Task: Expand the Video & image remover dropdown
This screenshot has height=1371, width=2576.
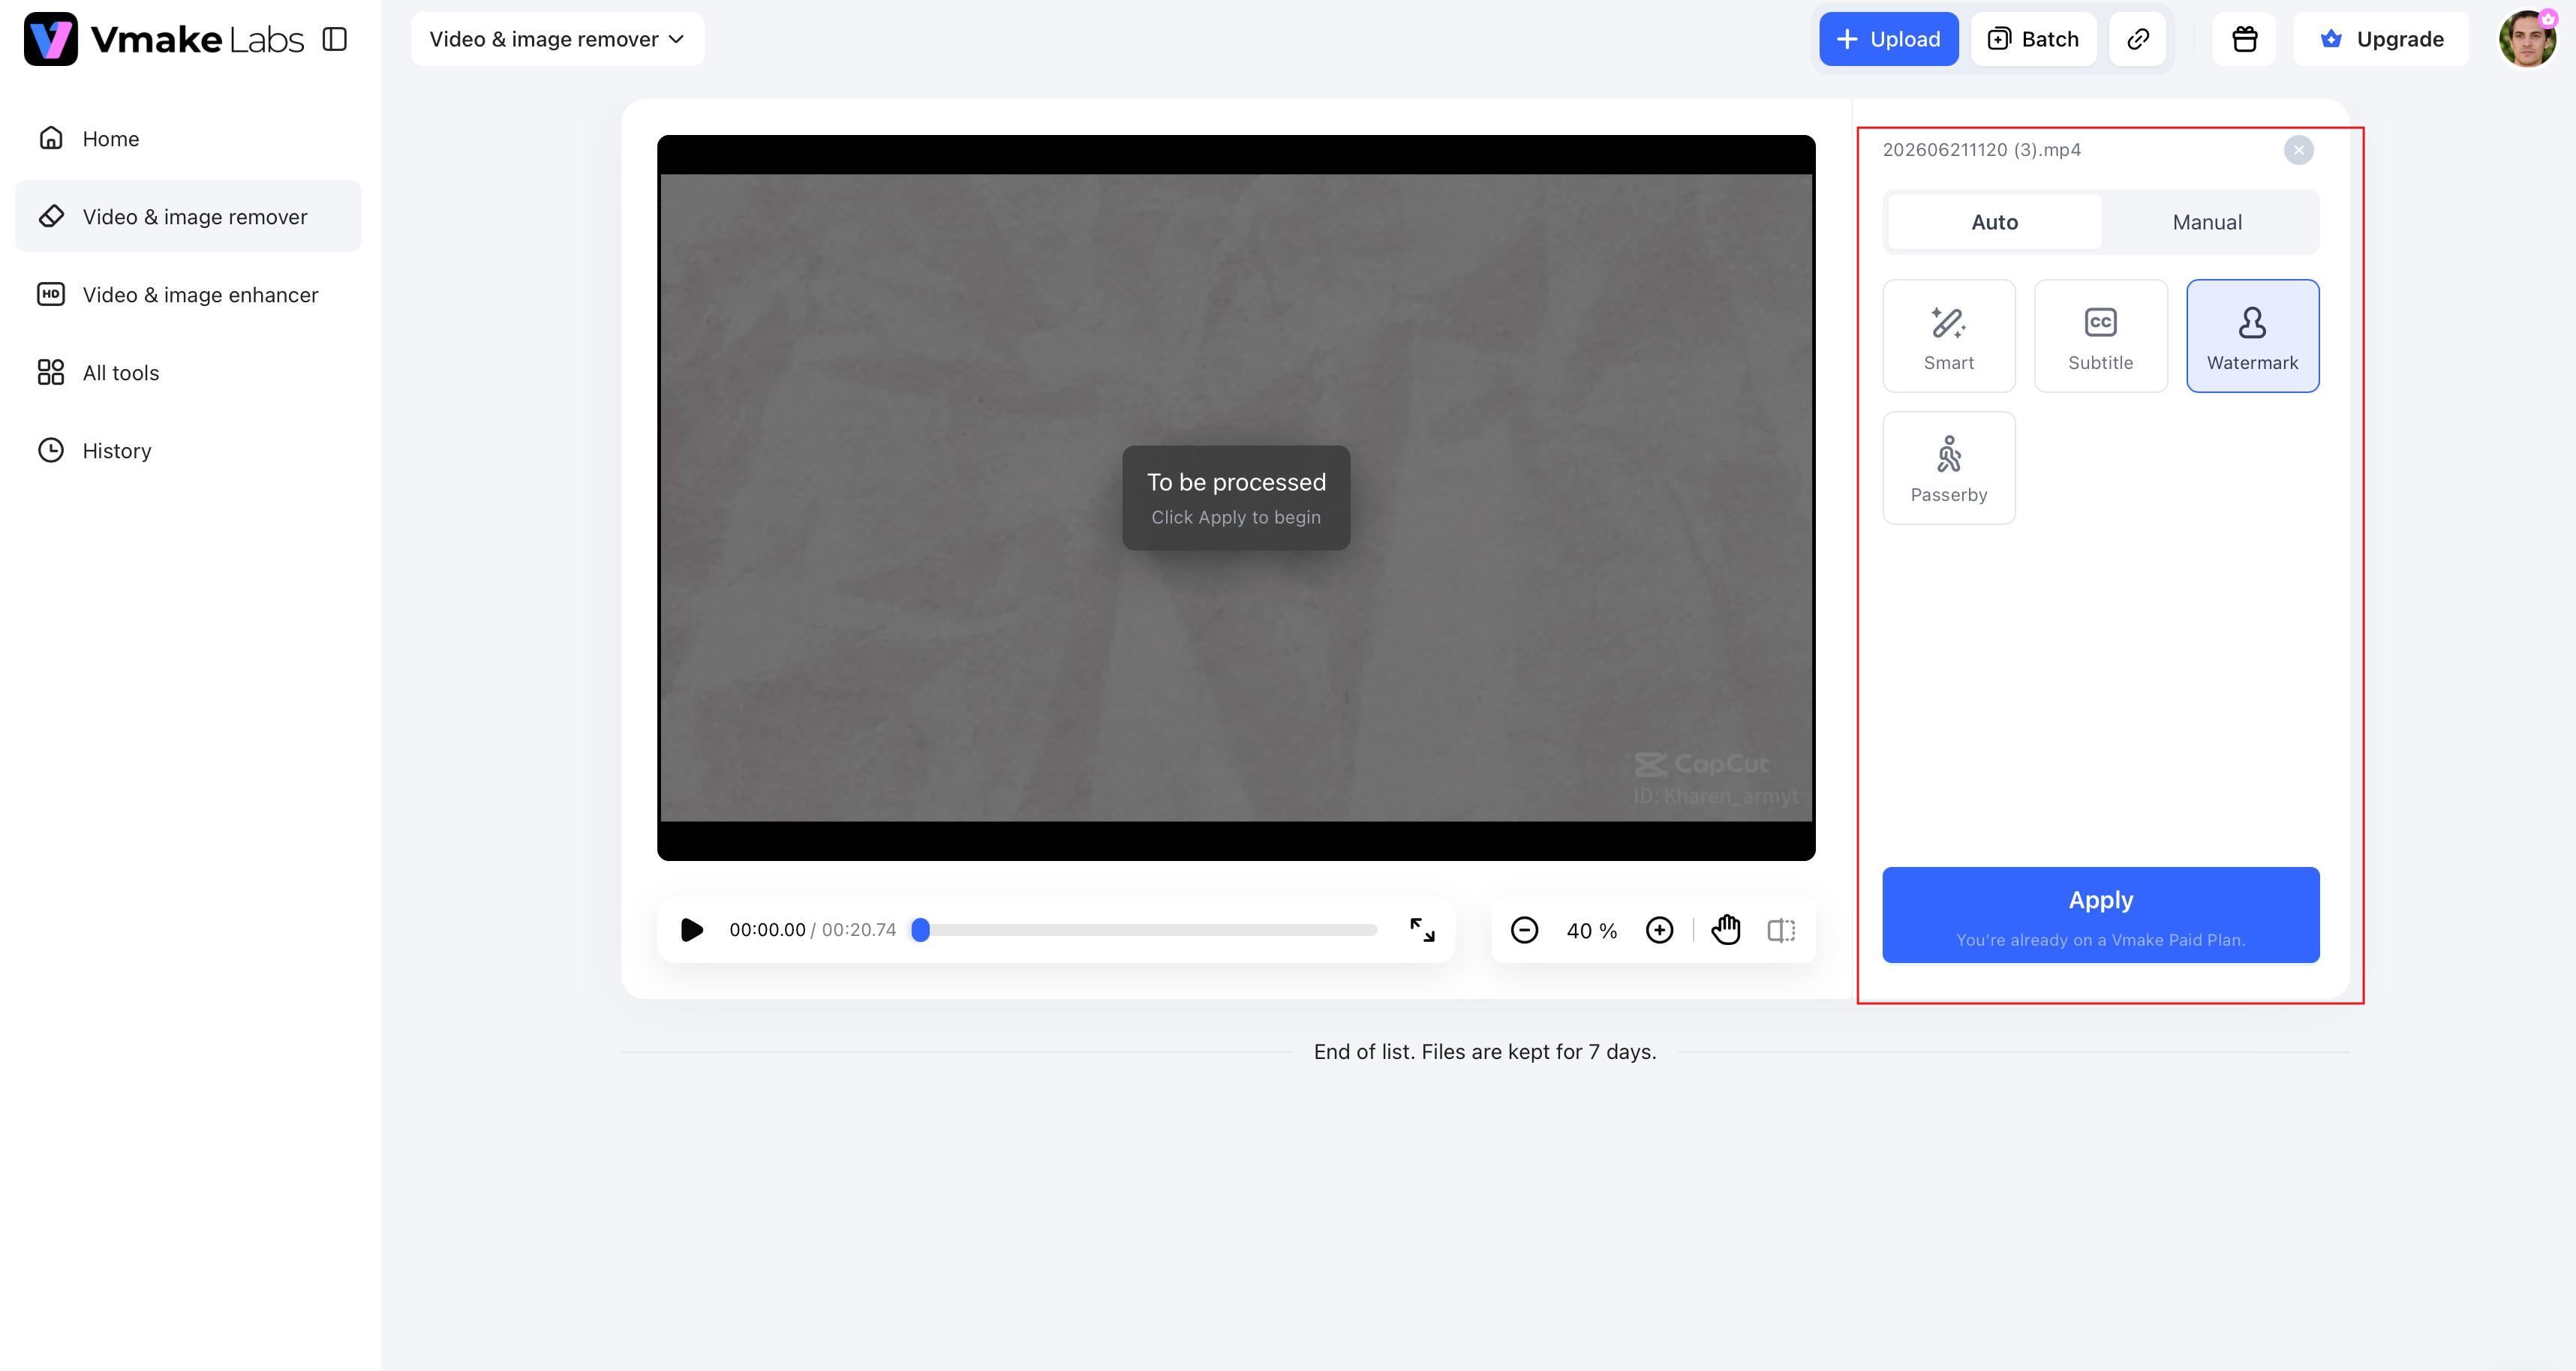Action: [557, 39]
